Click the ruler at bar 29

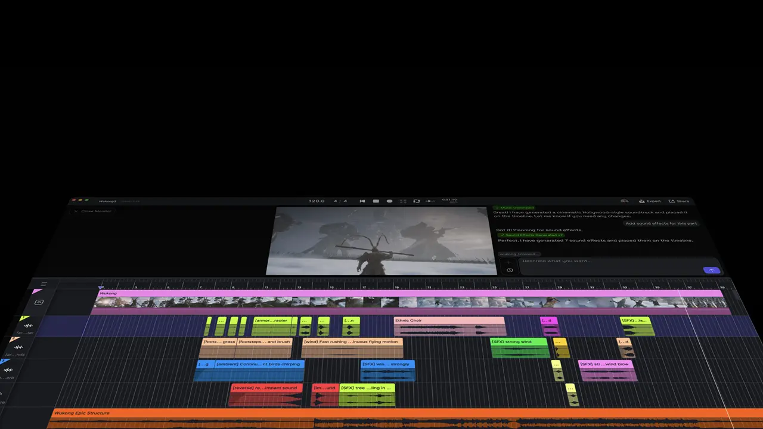click(x=559, y=287)
